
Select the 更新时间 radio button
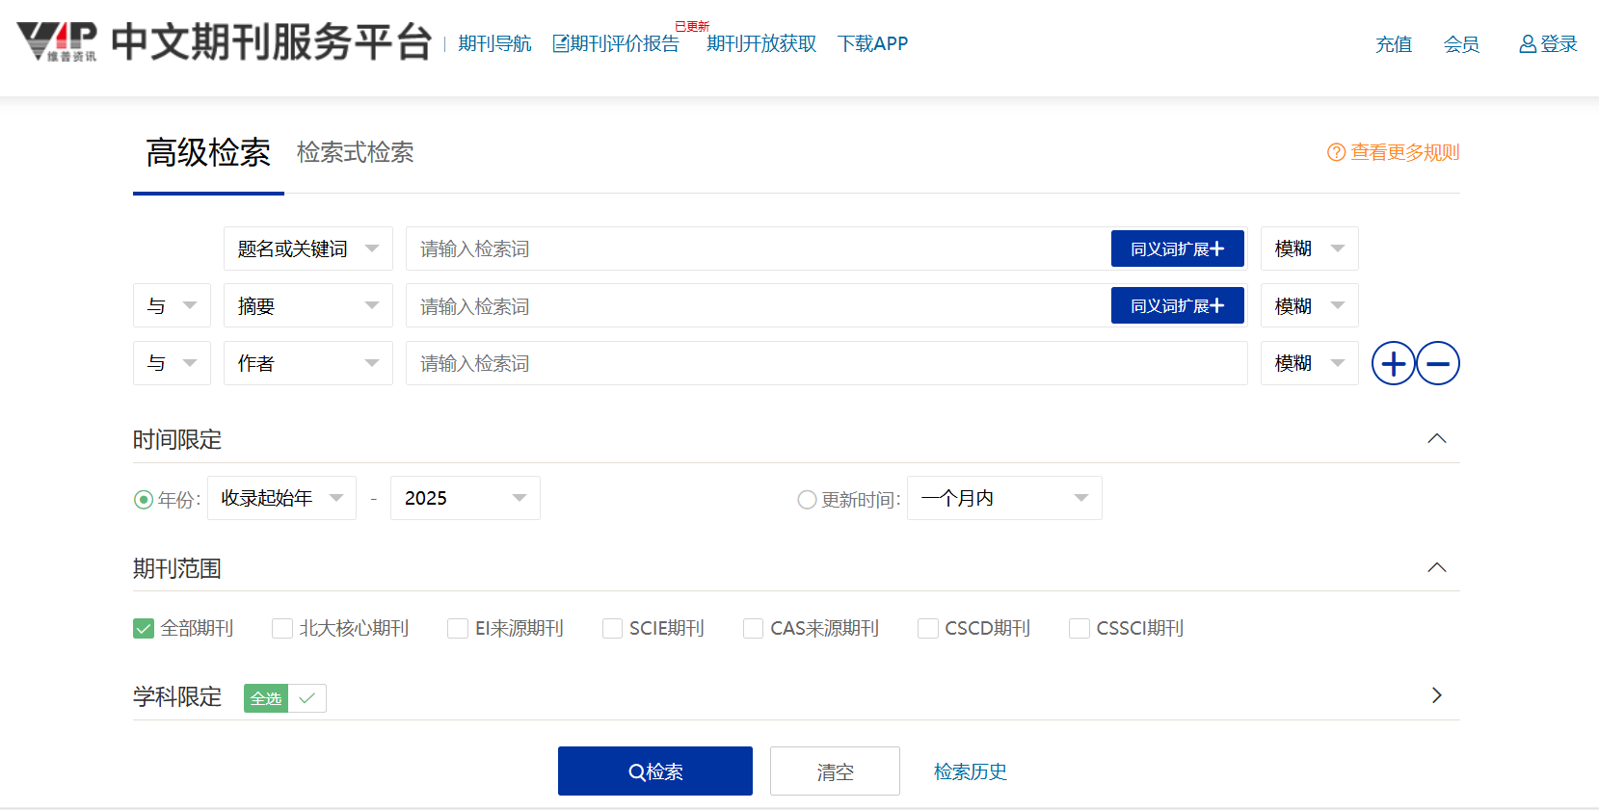coord(807,500)
